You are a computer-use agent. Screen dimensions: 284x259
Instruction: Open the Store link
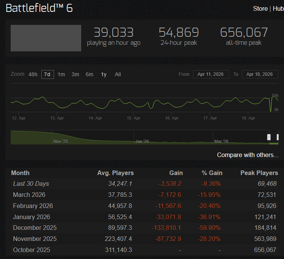click(260, 8)
